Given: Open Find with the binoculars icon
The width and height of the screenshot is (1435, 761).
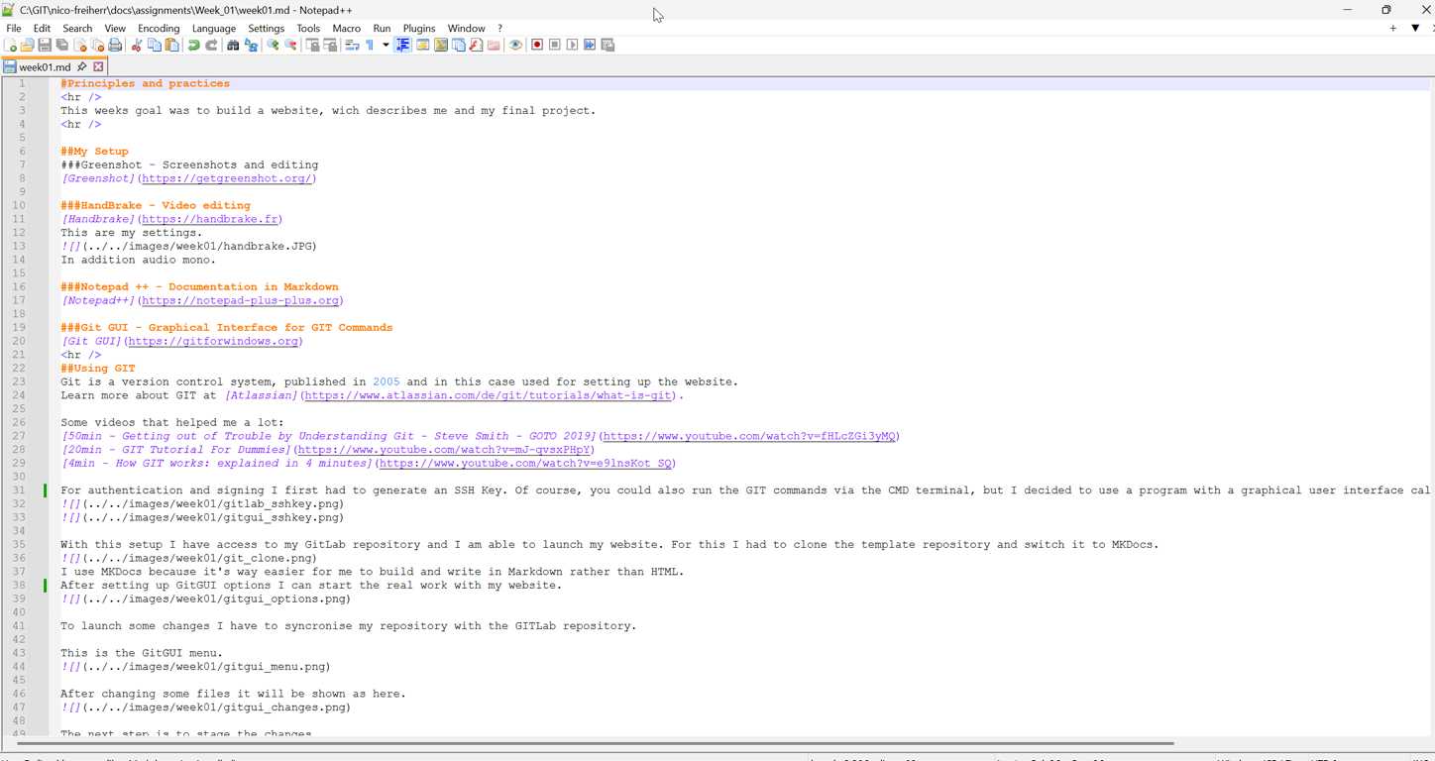Looking at the screenshot, I should pos(233,45).
